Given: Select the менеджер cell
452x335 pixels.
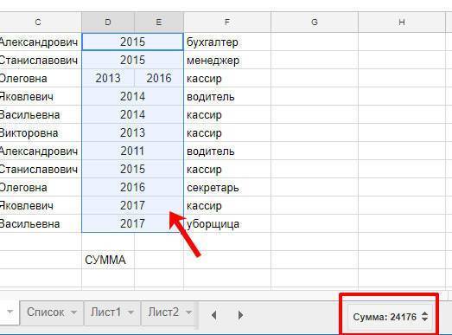Looking at the screenshot, I should coord(227,61).
